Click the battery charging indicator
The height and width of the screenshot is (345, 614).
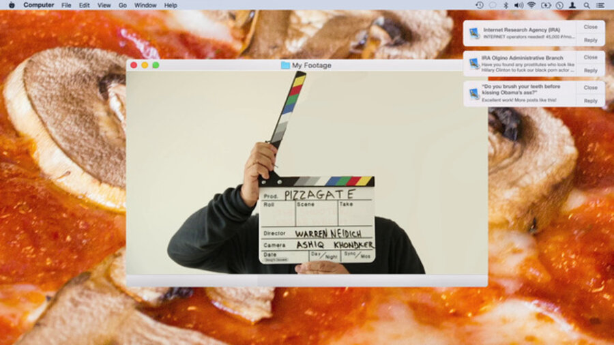point(546,5)
